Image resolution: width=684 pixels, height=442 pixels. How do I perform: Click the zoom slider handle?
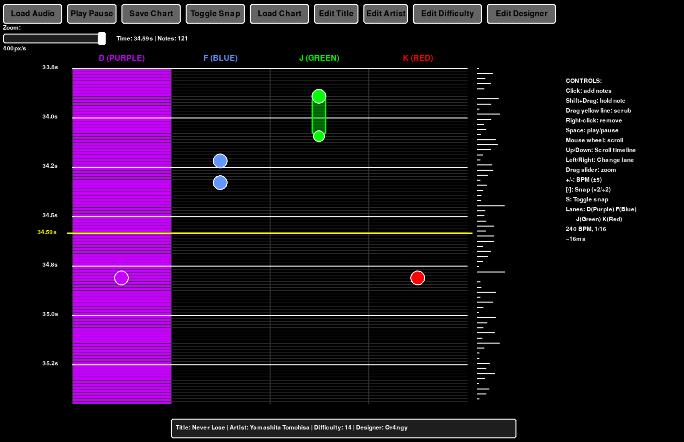click(x=102, y=39)
